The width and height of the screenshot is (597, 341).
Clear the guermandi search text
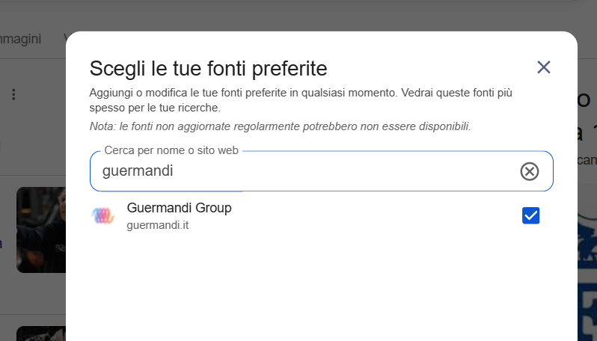point(529,171)
